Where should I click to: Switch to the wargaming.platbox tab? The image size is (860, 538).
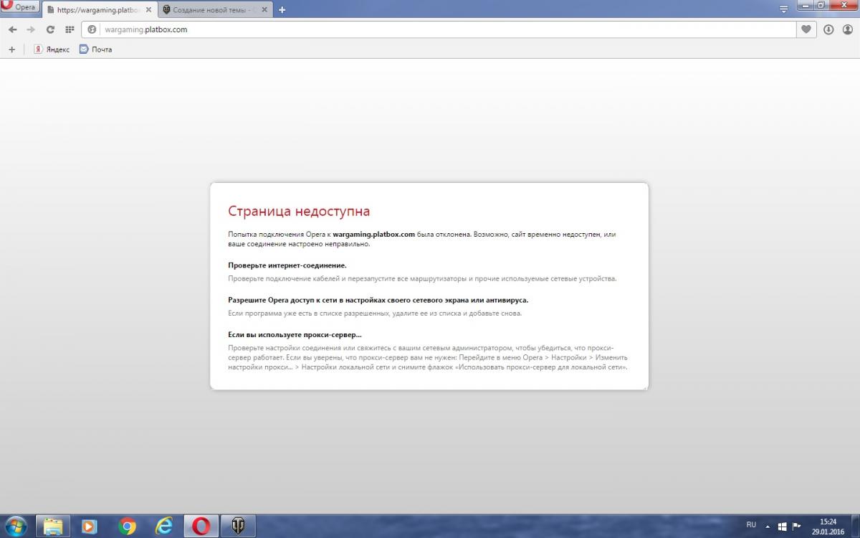point(99,10)
